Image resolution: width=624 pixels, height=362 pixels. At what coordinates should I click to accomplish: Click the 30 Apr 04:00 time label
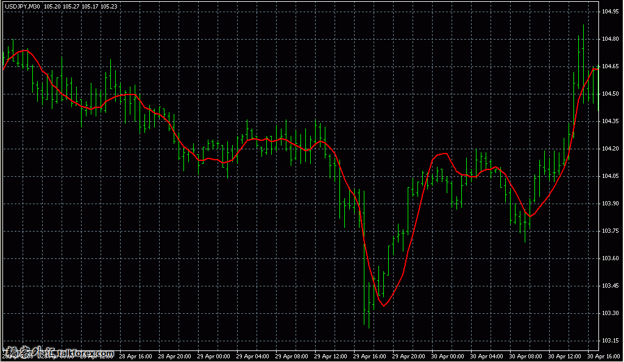click(x=487, y=357)
